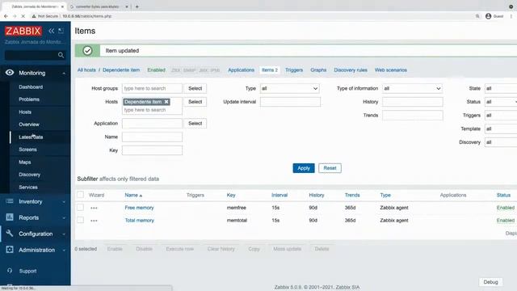Image resolution: width=517 pixels, height=291 pixels.
Task: Check the Free memory row checkbox
Action: pos(81,207)
